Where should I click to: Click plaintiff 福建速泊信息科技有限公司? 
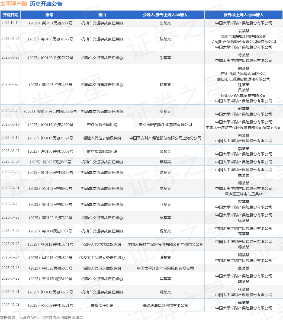coord(165,305)
